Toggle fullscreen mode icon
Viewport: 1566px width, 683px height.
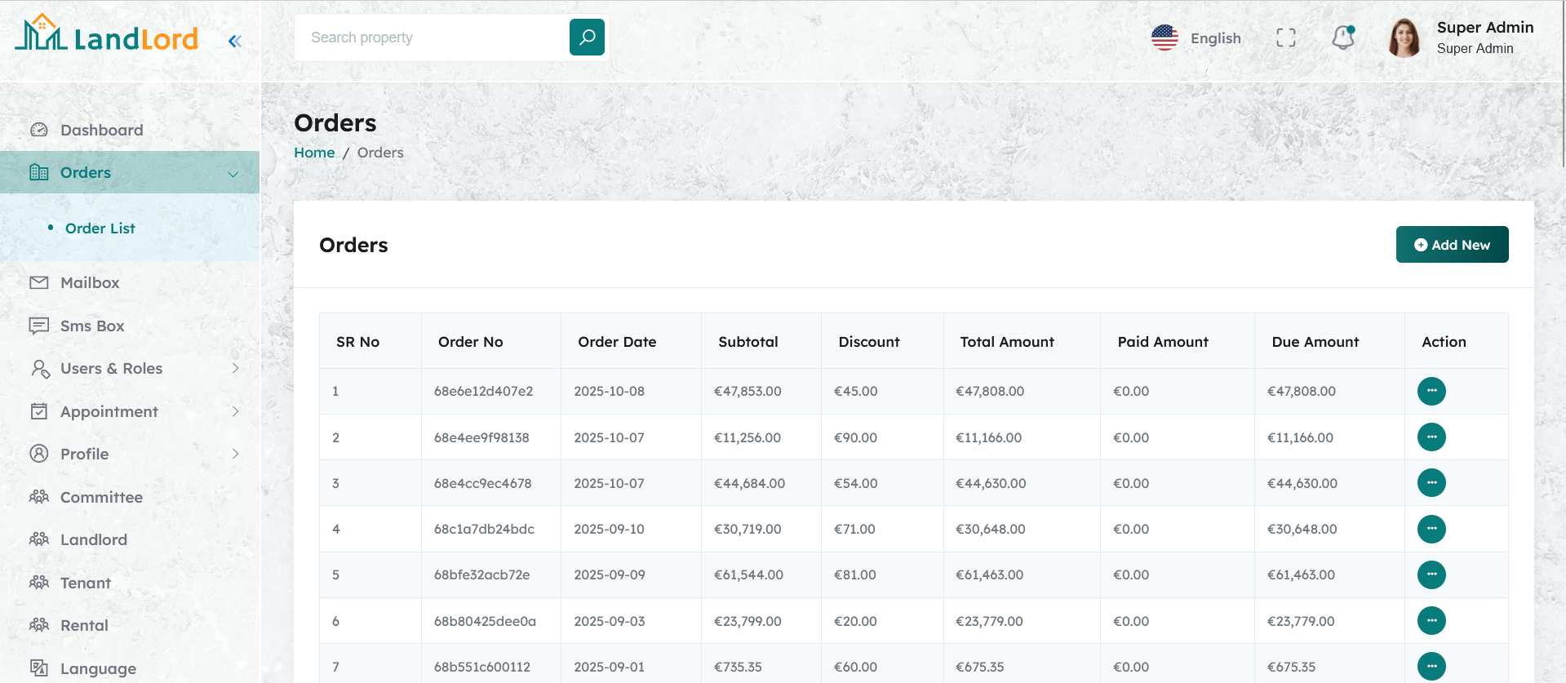1285,38
